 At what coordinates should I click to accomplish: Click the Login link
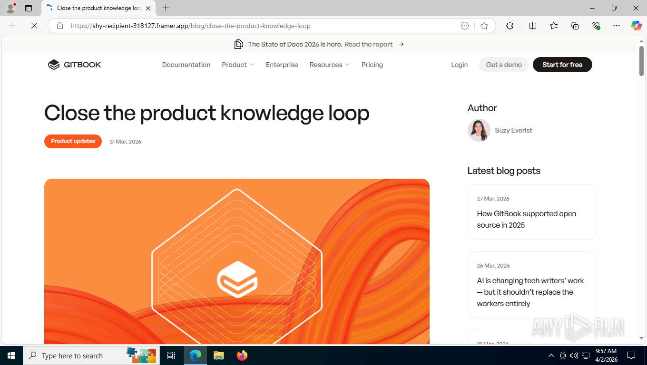coord(460,65)
